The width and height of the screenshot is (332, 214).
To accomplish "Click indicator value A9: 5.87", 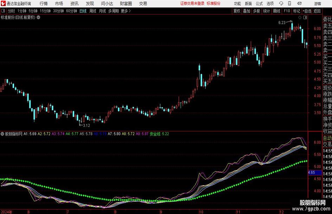I will click(x=142, y=134).
